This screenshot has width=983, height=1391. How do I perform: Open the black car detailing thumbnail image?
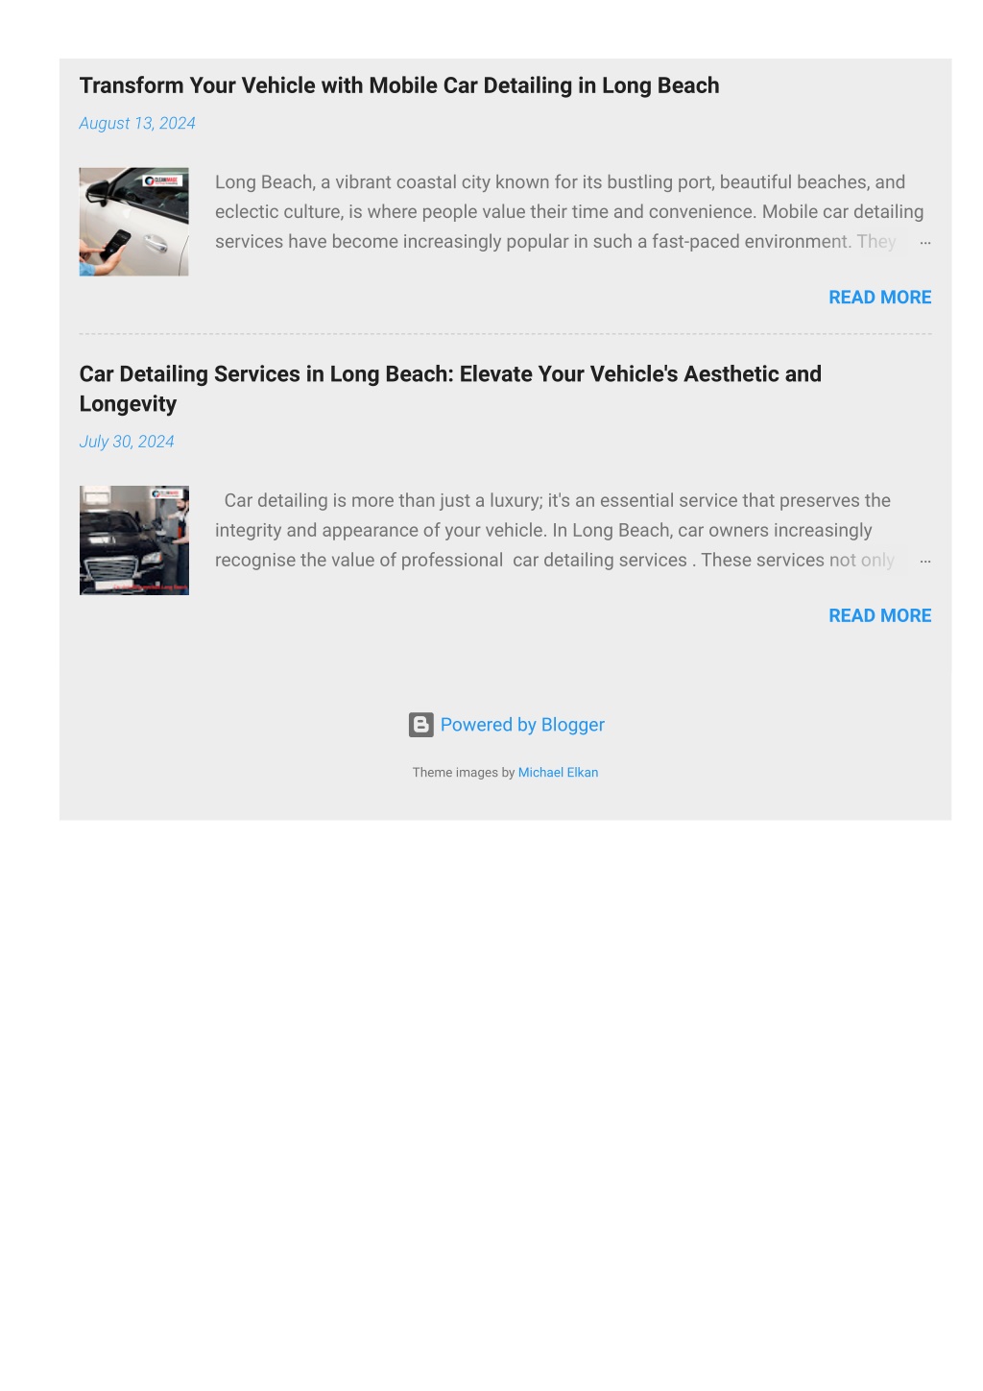(134, 540)
